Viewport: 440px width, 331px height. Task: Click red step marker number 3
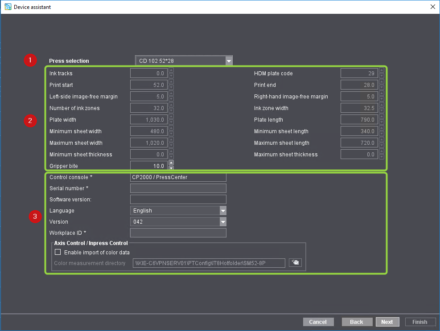click(35, 217)
